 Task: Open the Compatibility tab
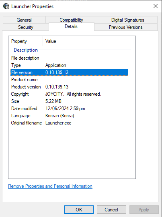pyautogui.click(x=71, y=20)
